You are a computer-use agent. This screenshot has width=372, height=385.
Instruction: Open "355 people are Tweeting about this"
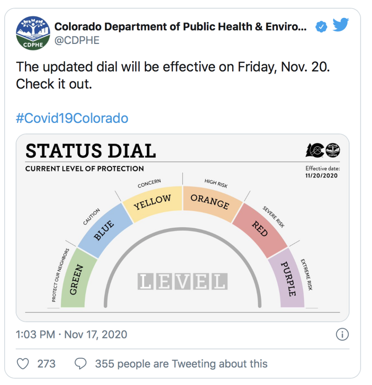pyautogui.click(x=181, y=363)
